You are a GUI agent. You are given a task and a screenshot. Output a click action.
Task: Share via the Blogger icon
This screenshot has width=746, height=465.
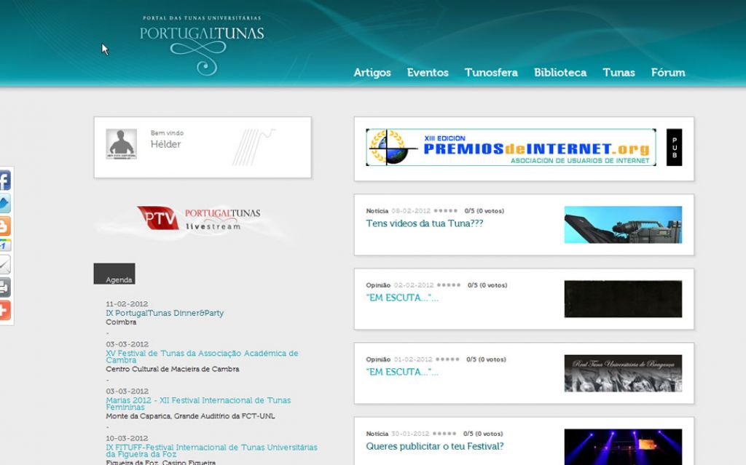coord(4,226)
